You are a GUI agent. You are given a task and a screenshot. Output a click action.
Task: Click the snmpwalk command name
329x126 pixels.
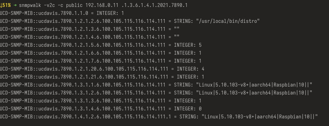[30, 5]
